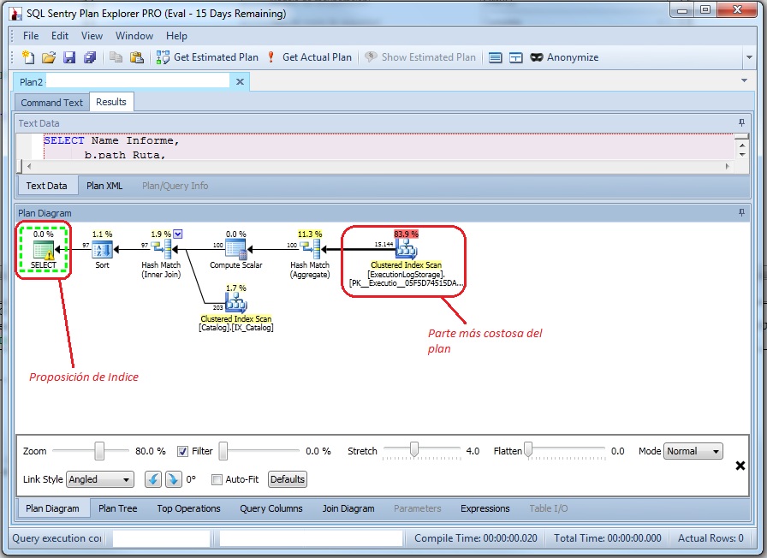Click the Sort operator node
The image size is (767, 558).
click(x=102, y=250)
